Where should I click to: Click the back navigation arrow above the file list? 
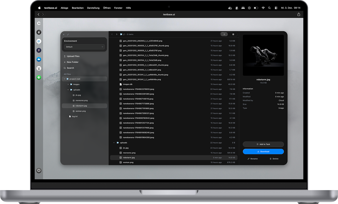(x=113, y=34)
